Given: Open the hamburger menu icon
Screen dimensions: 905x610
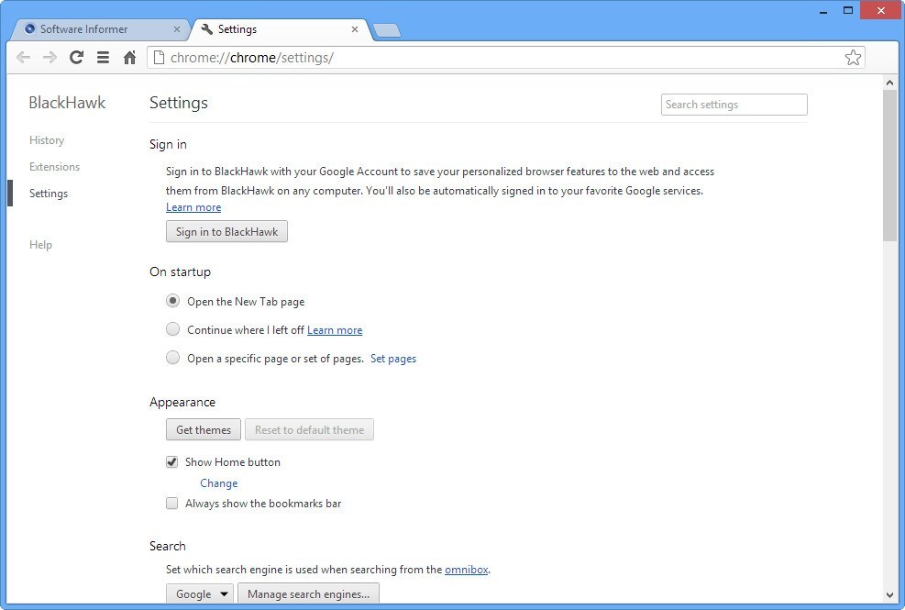Looking at the screenshot, I should (103, 57).
